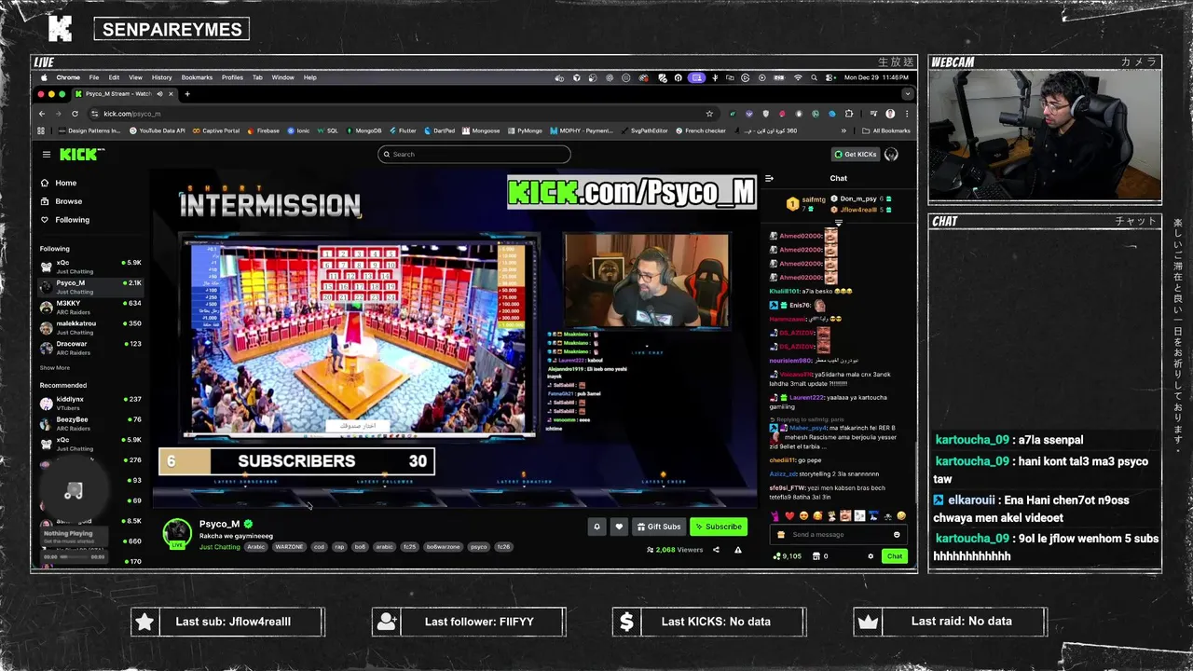Select the red heart quick emote
Image resolution: width=1193 pixels, height=671 pixels.
point(788,515)
